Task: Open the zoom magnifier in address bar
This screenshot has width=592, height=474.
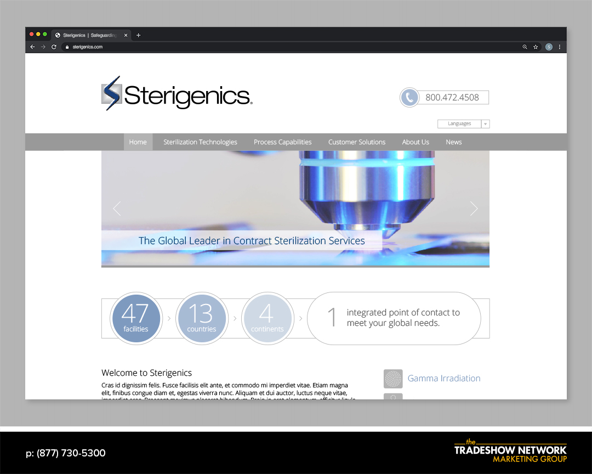Action: tap(525, 47)
